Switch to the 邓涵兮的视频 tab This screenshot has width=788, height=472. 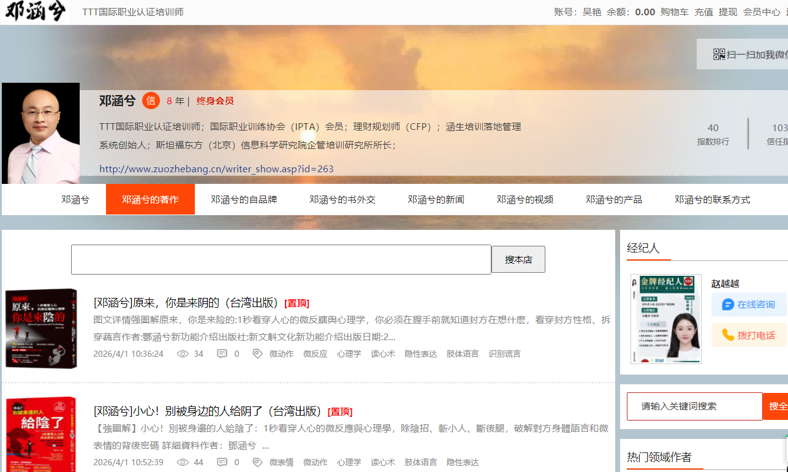tap(525, 199)
